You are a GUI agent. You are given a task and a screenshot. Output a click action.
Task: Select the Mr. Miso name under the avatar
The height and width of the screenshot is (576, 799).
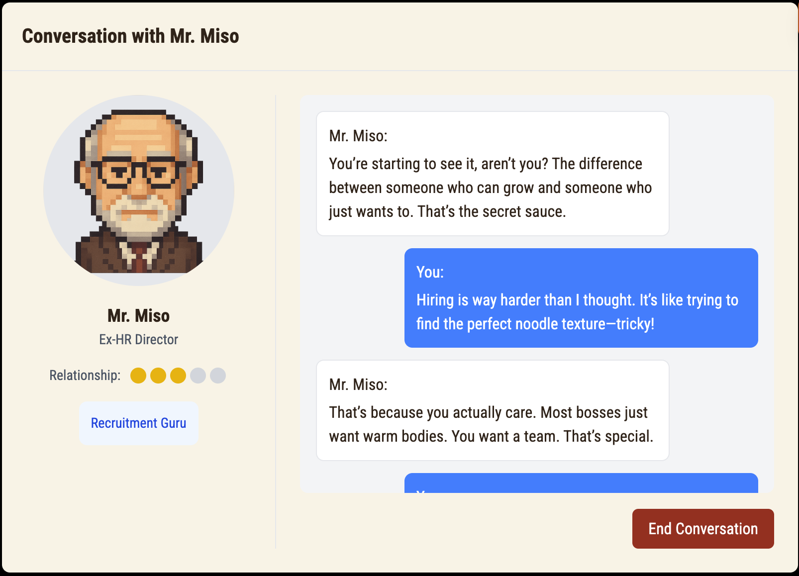[x=139, y=316]
